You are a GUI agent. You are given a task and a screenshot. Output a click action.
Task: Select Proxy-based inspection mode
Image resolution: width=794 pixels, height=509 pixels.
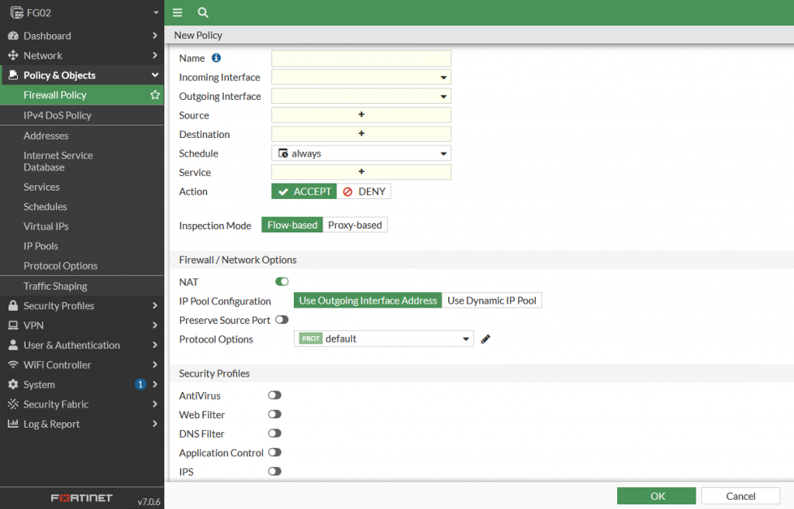355,225
